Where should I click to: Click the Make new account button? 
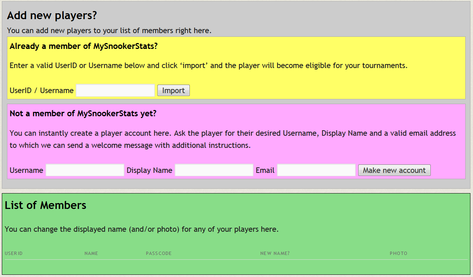point(394,170)
